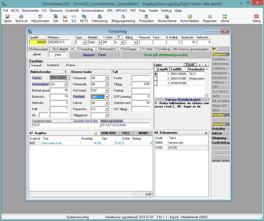Click the INS=Skicka button
The image size is (264, 221).
coord(181,49)
